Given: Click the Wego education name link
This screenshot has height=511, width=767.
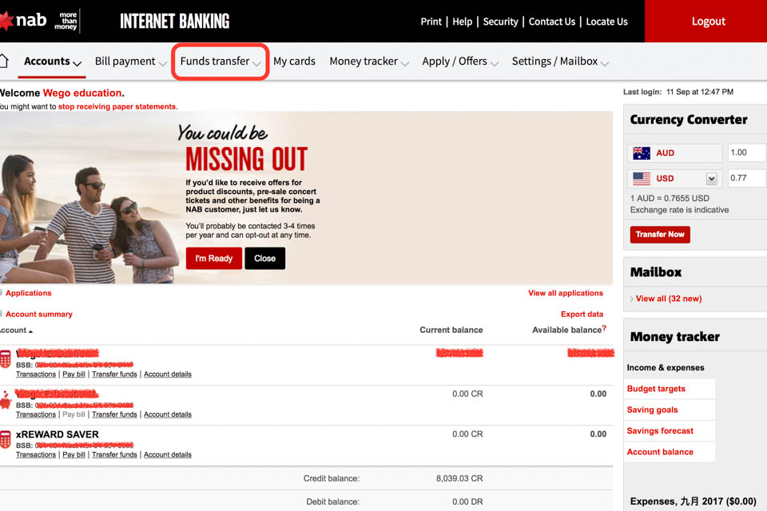Looking at the screenshot, I should tap(82, 93).
